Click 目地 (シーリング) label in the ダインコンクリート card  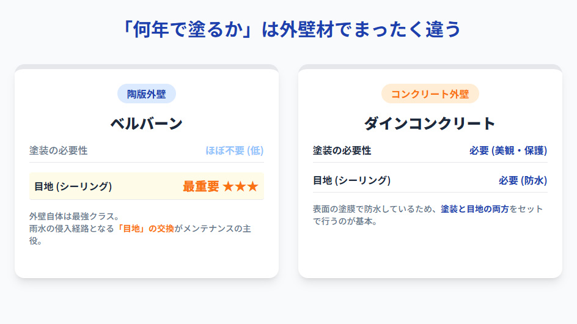point(351,180)
